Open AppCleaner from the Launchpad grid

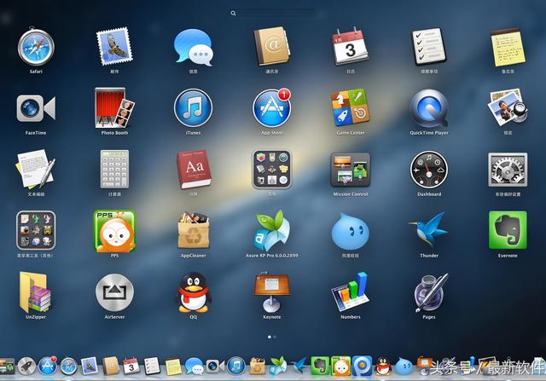point(194,230)
